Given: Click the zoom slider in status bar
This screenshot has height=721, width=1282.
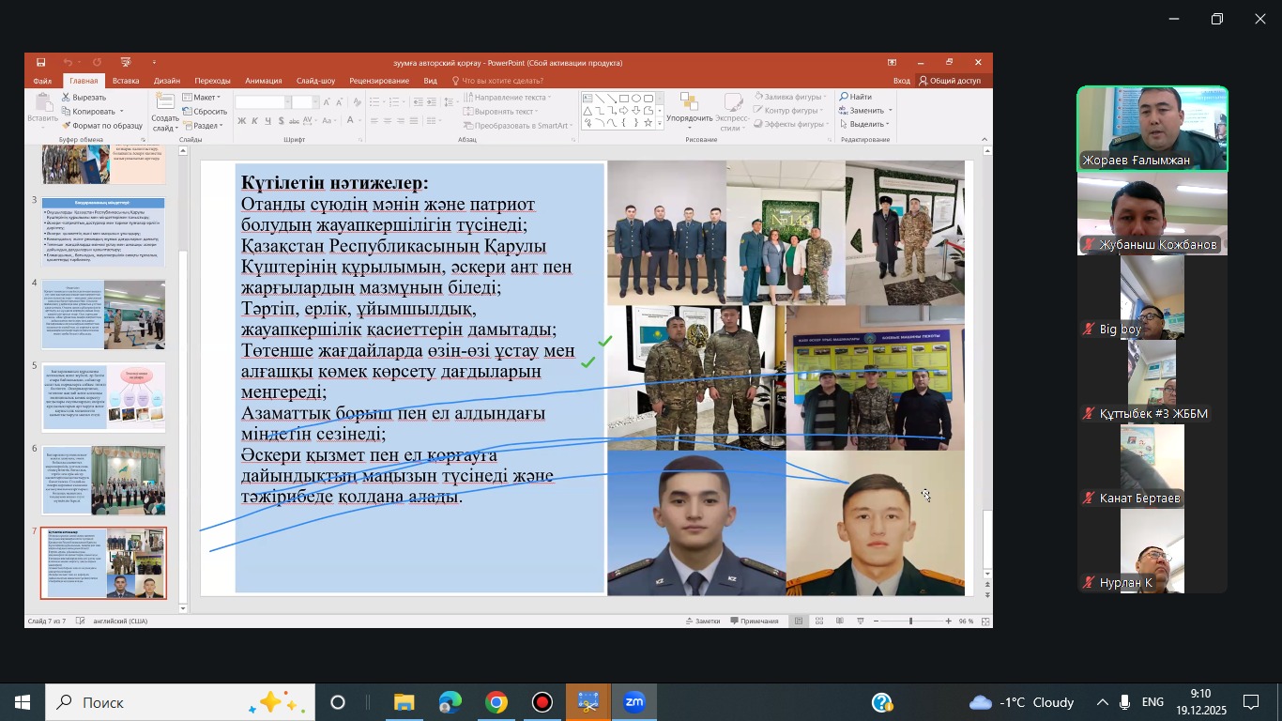Looking at the screenshot, I should (x=910, y=621).
